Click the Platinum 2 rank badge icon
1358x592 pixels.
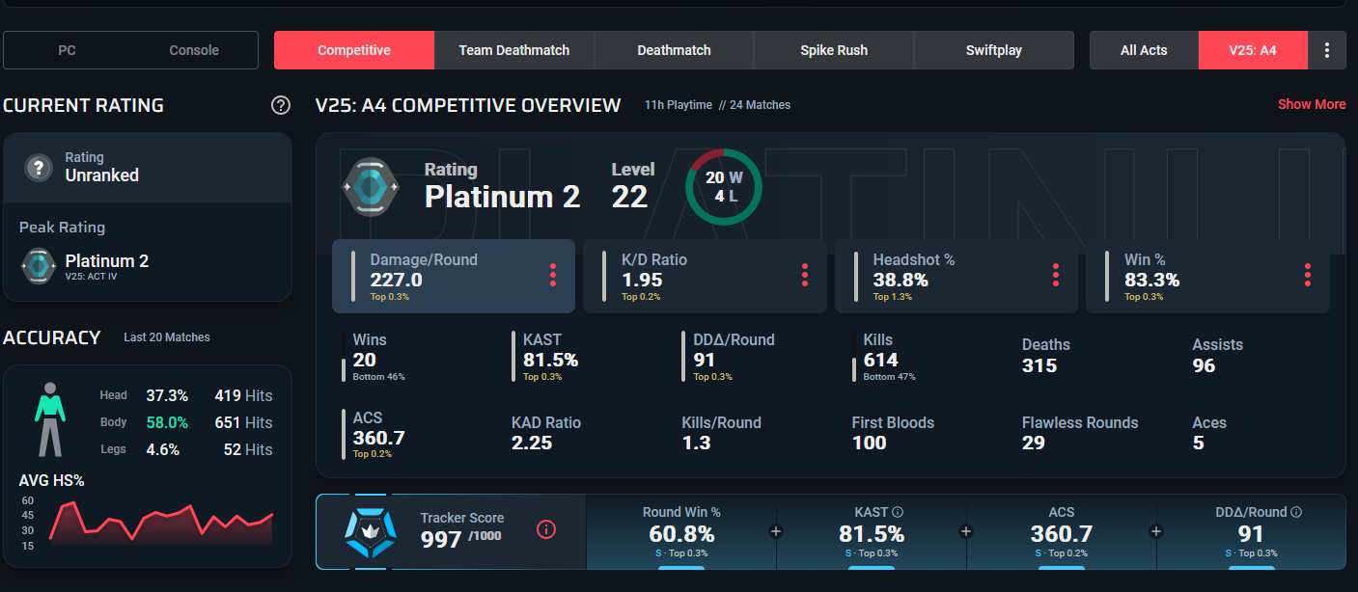coord(372,188)
